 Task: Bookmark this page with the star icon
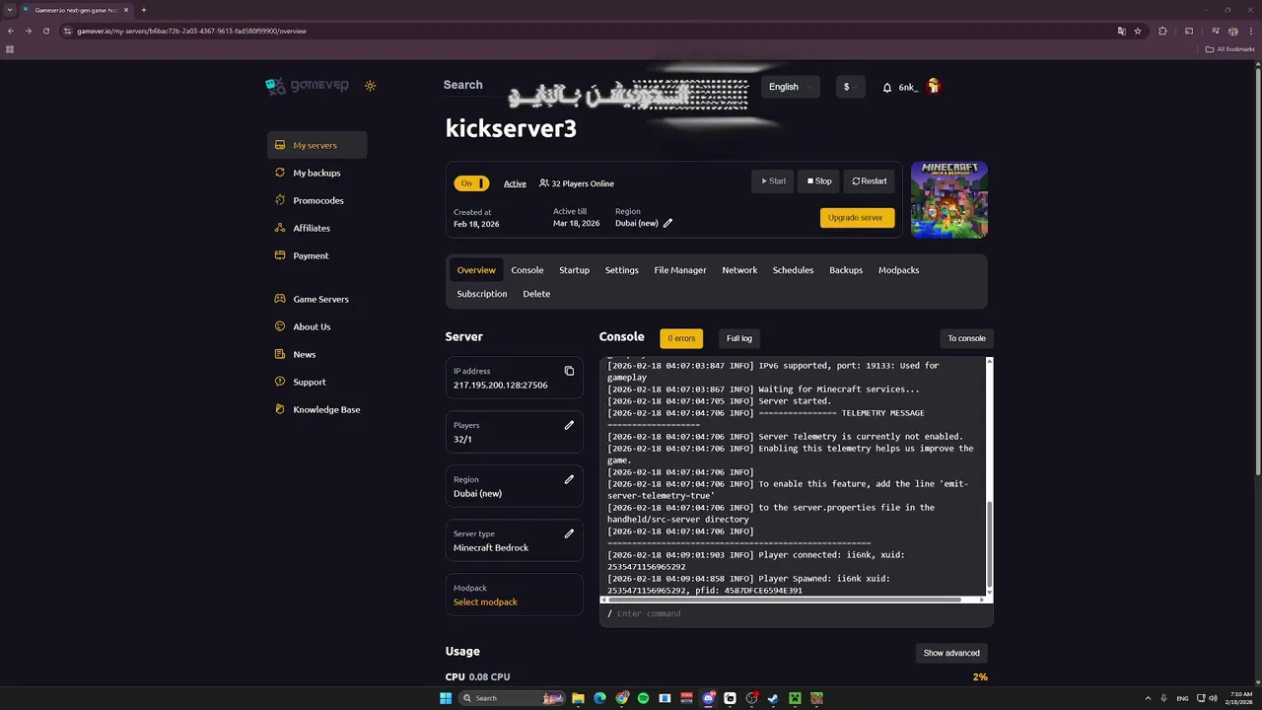[x=1138, y=31]
